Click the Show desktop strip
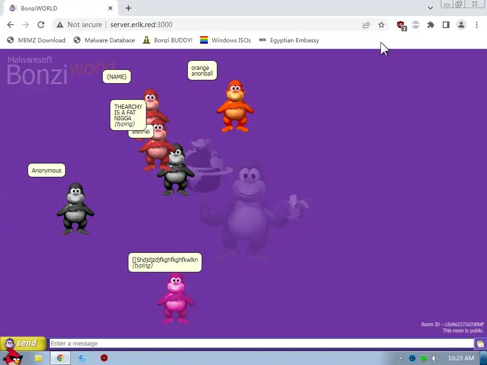This screenshot has height=365, width=487. (484, 358)
